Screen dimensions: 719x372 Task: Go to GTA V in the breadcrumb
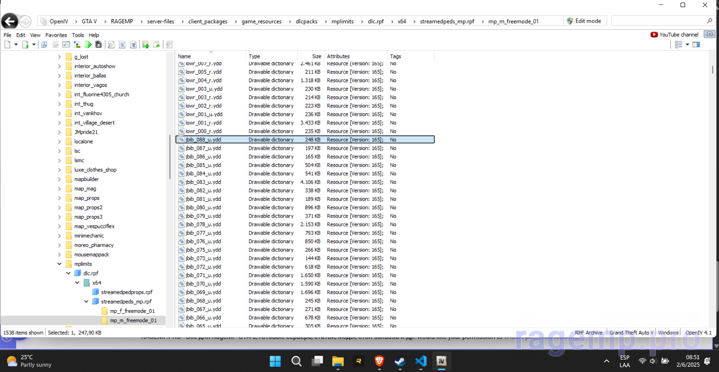(89, 21)
